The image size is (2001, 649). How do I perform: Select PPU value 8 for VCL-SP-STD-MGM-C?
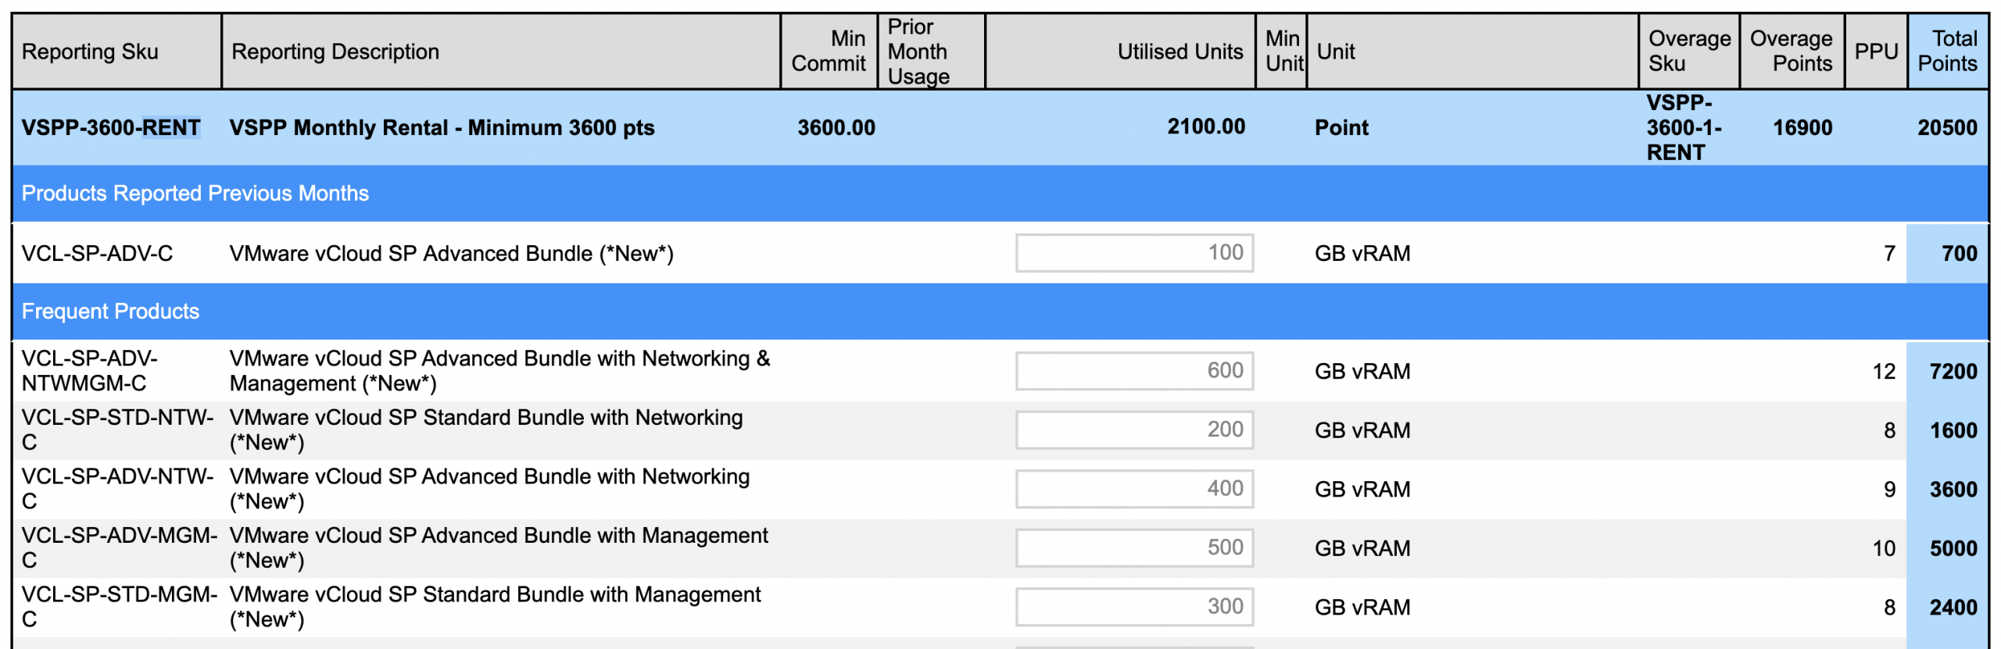[1889, 607]
